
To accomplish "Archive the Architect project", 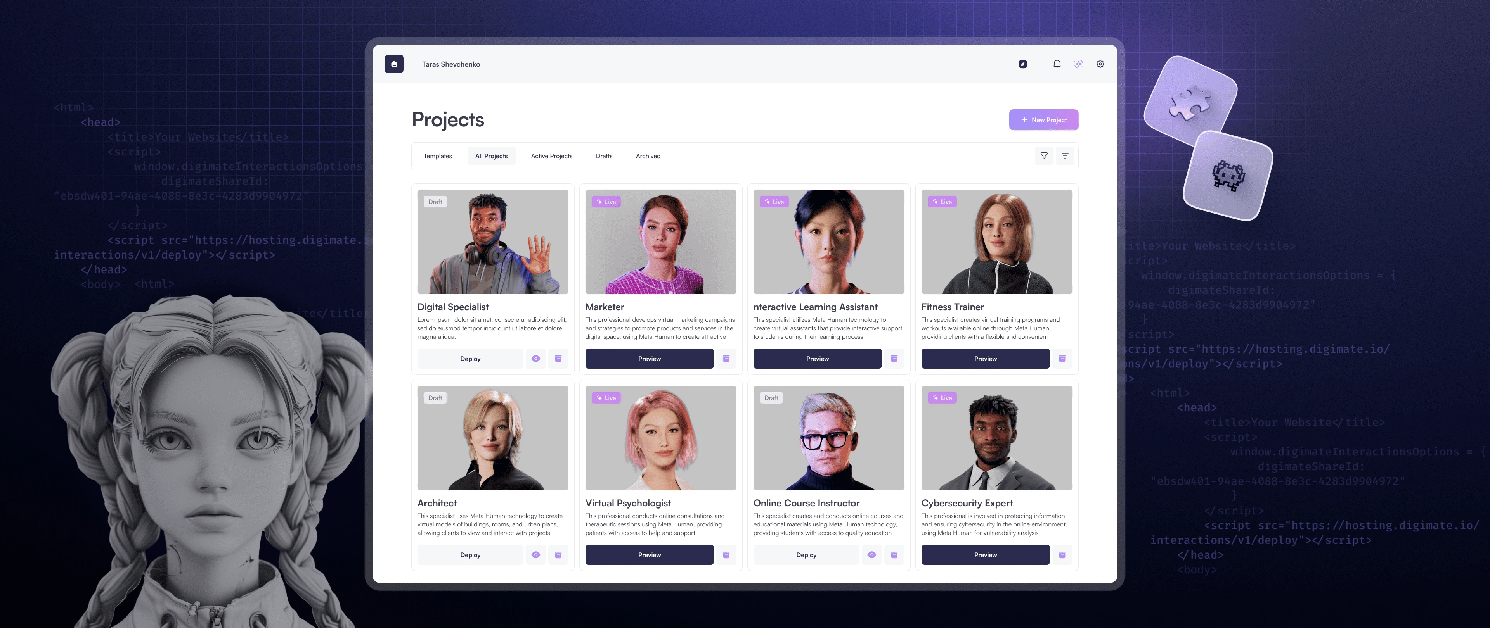I will 558,555.
